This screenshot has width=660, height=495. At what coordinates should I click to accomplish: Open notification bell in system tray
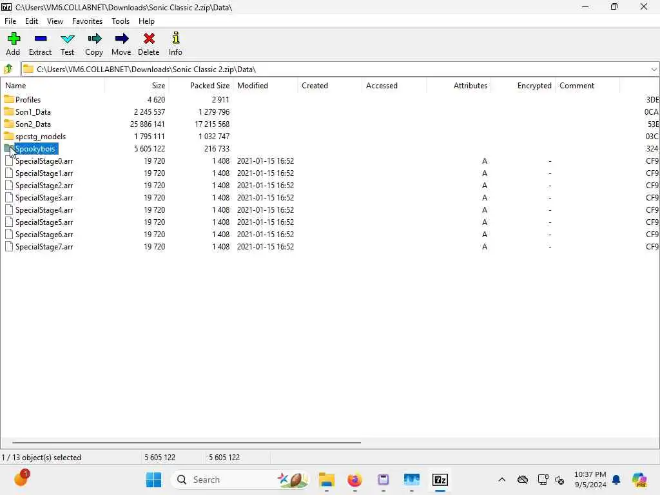click(616, 480)
